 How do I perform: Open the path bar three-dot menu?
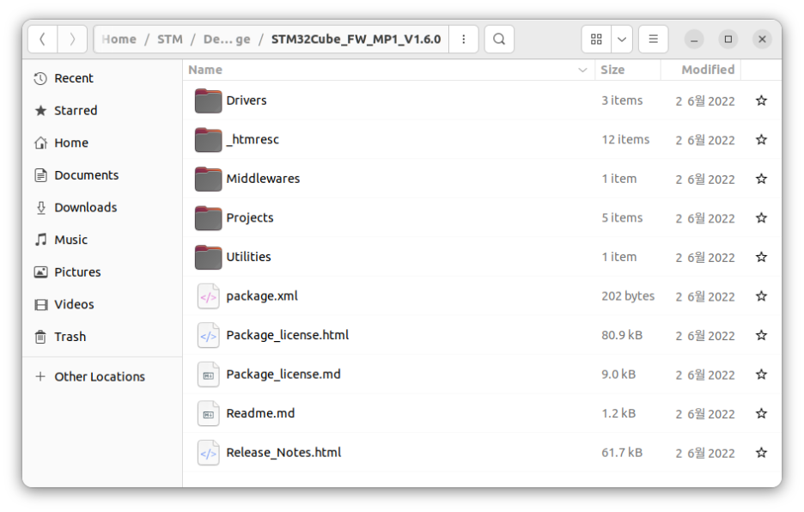[x=464, y=39]
